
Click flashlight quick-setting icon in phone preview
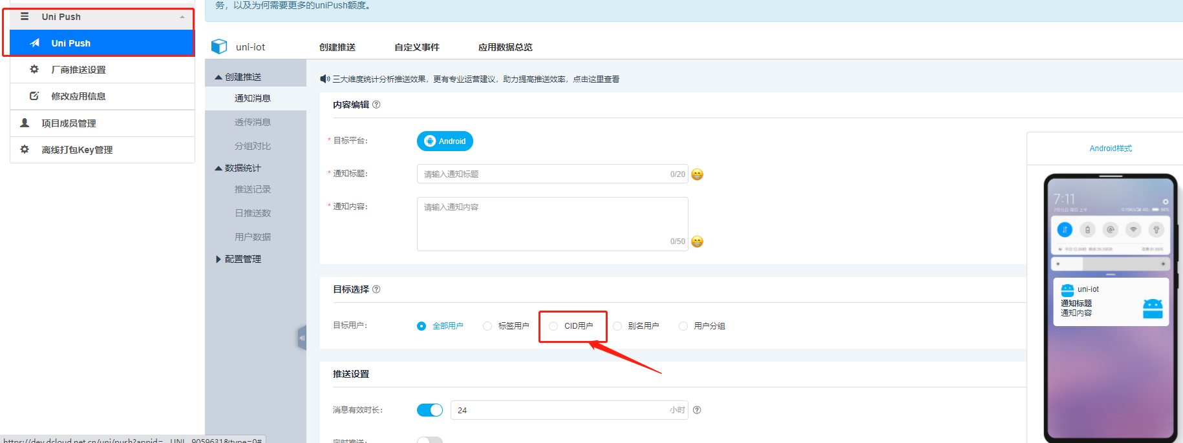point(1156,229)
